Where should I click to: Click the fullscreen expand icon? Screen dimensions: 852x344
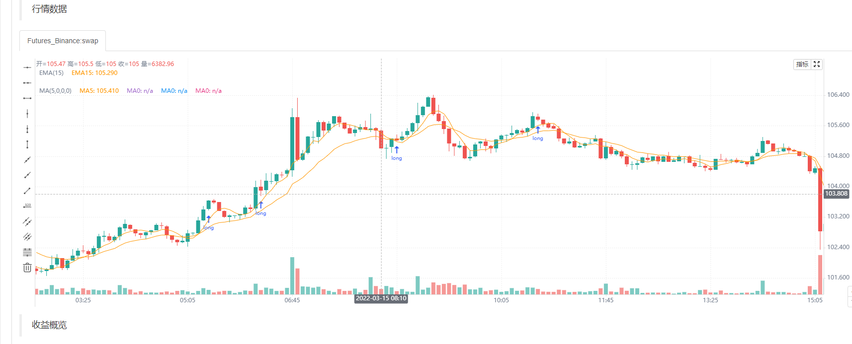point(817,64)
